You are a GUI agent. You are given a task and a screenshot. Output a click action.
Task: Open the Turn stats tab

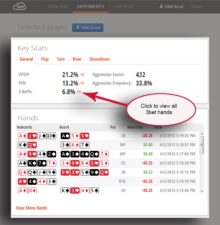pos(60,59)
